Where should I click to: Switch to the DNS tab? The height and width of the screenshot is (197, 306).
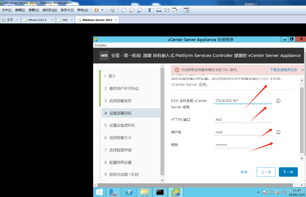coord(65,20)
